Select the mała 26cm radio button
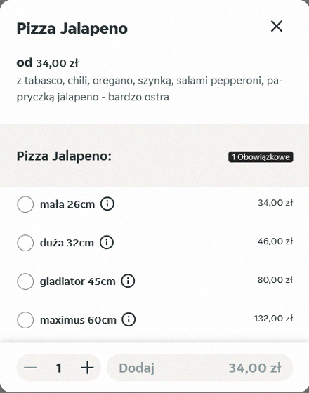 pyautogui.click(x=25, y=204)
